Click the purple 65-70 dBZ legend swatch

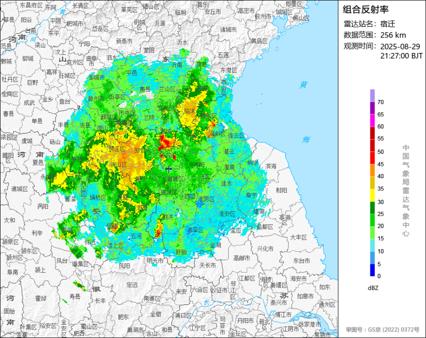372,108
